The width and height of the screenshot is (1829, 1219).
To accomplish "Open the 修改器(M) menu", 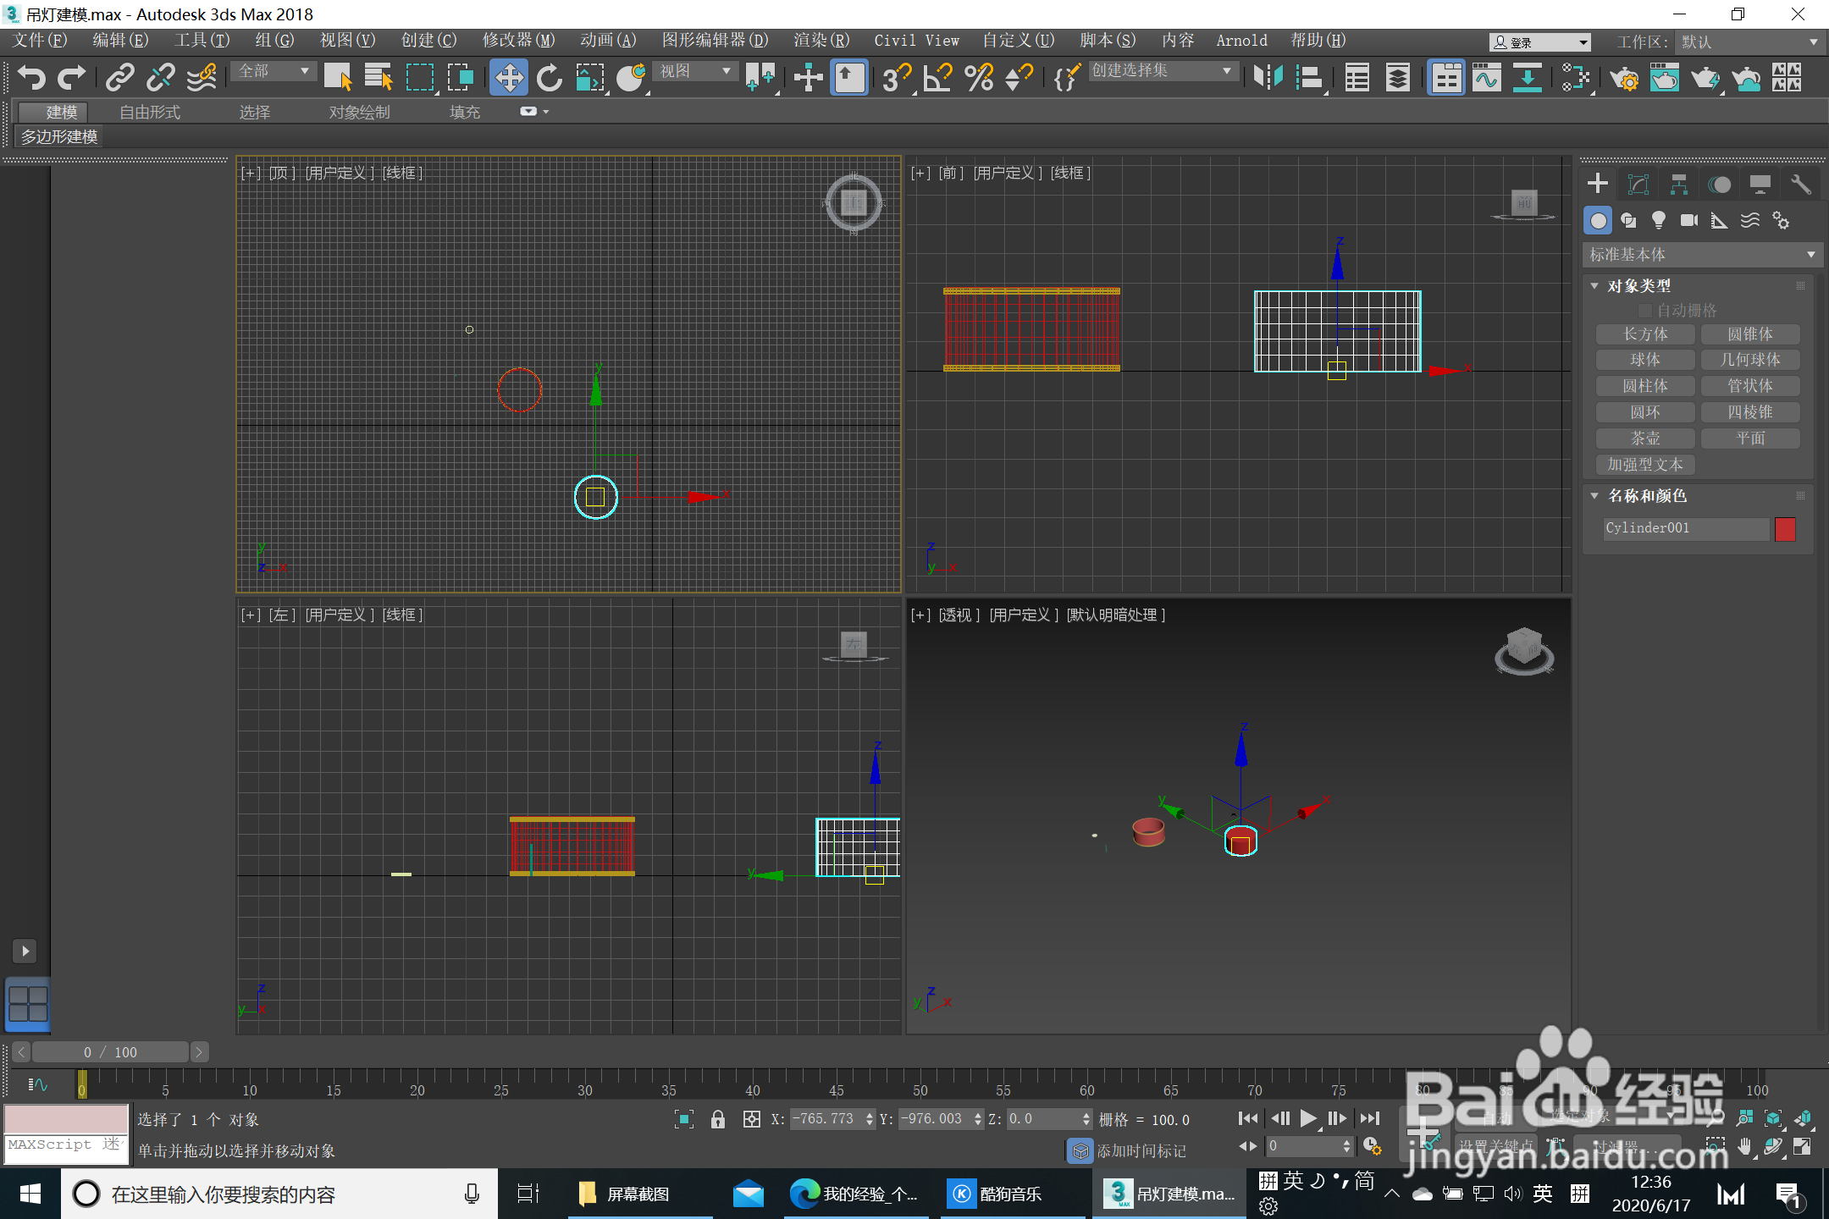I will click(x=518, y=40).
